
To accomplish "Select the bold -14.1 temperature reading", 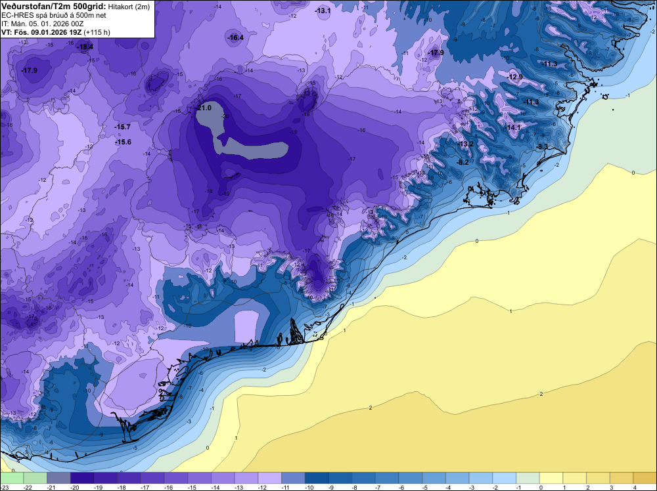I will pos(513,127).
